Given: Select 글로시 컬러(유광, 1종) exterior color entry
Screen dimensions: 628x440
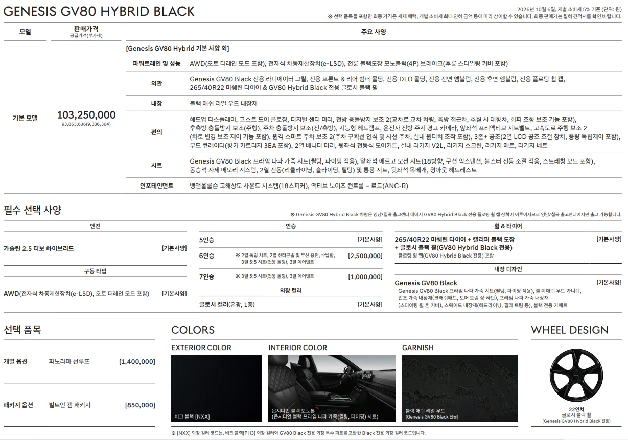Looking at the screenshot, I should tap(227, 304).
